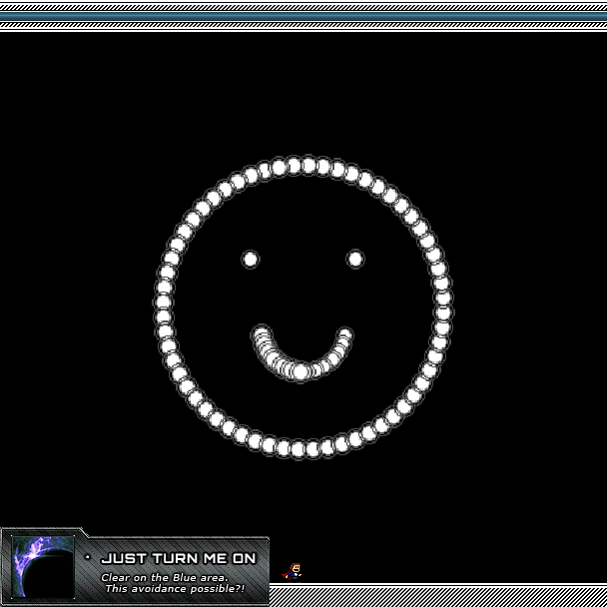Click the white bullet dot before the title

[x=88, y=557]
